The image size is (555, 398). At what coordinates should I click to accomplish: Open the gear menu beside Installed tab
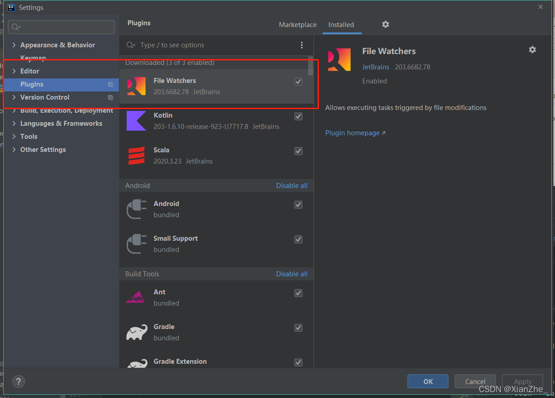pyautogui.click(x=385, y=24)
